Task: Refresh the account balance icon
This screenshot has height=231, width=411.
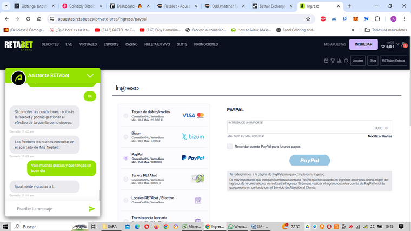Action: [x=383, y=47]
